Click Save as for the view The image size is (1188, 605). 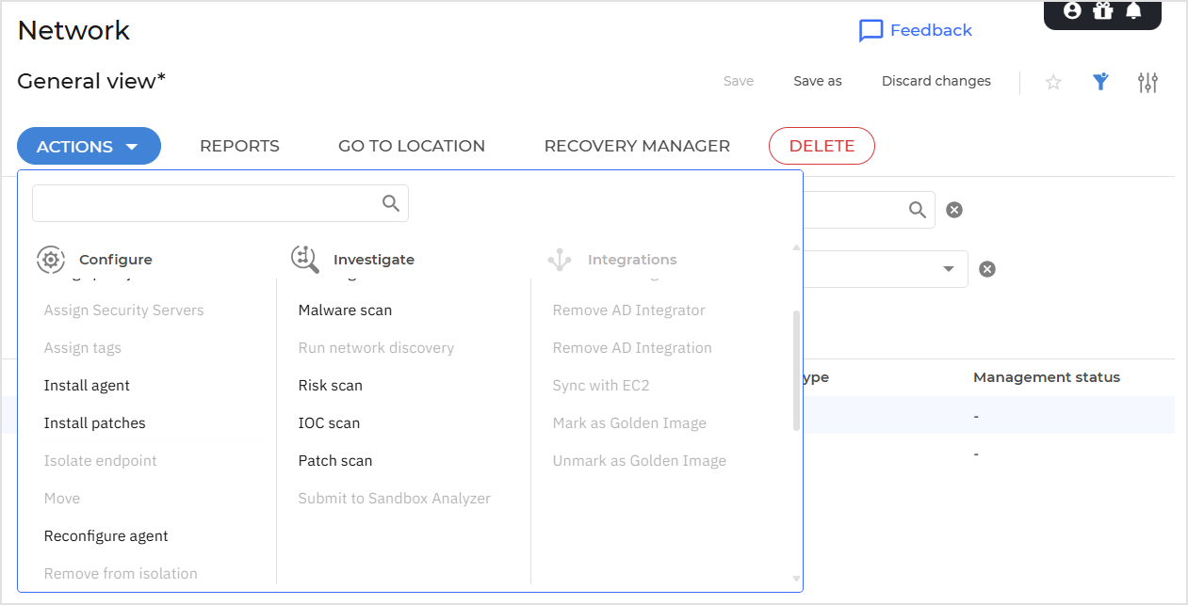point(817,81)
